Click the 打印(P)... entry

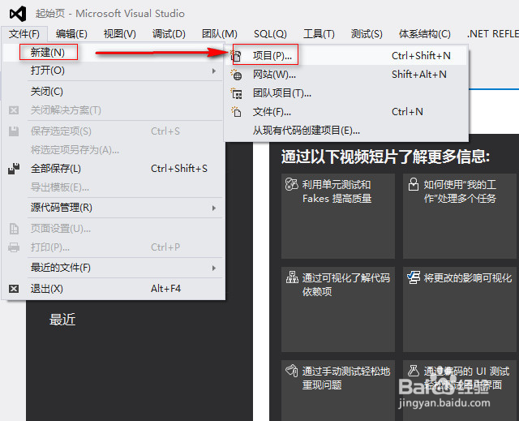pos(114,247)
